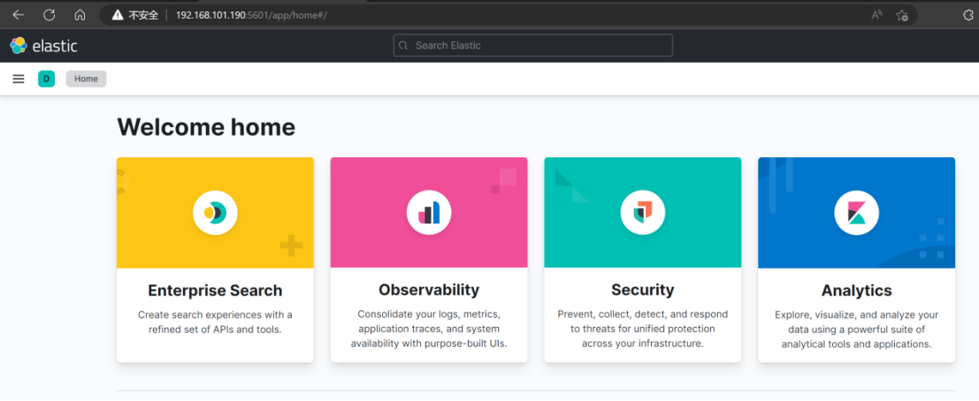Click the '不安全' security label
Screen dimensions: 979x401
pos(143,15)
